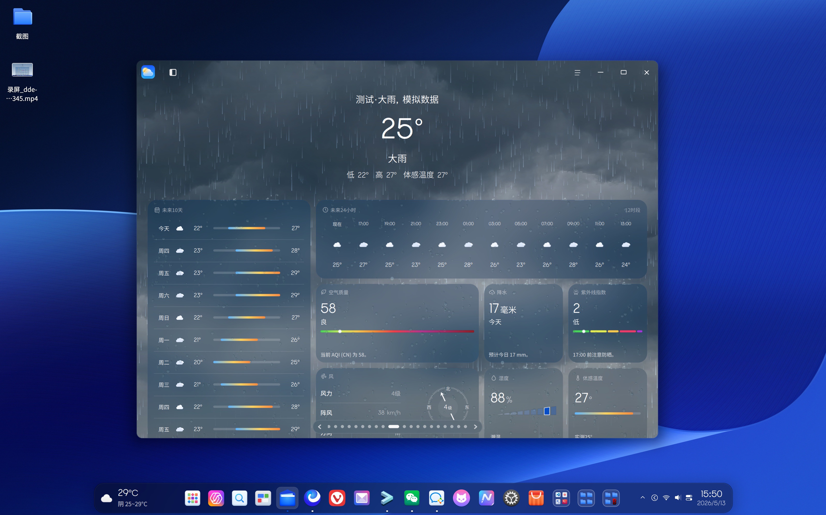Open the 紫外线指数 UV index card
The width and height of the screenshot is (826, 515).
(607, 323)
